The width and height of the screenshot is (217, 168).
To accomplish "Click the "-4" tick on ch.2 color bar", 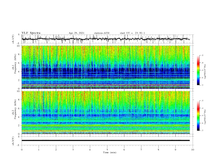I will click(x=202, y=108).
